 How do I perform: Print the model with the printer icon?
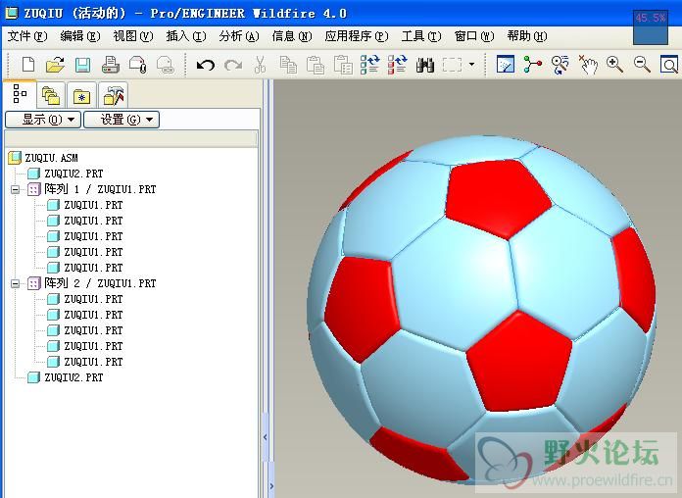[110, 65]
